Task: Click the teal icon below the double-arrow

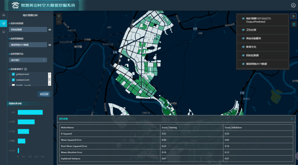Action: (x=294, y=24)
